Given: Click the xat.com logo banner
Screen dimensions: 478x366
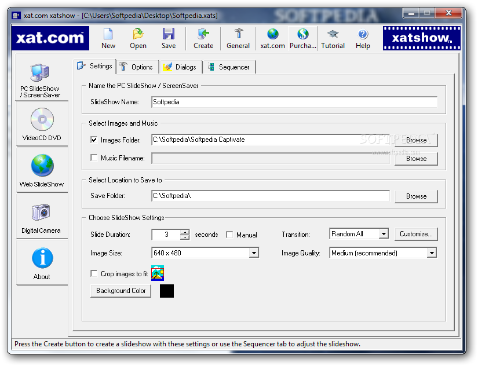Looking at the screenshot, I should point(50,38).
